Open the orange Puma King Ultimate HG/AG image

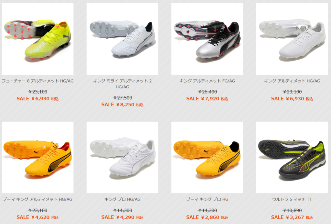click(x=37, y=158)
